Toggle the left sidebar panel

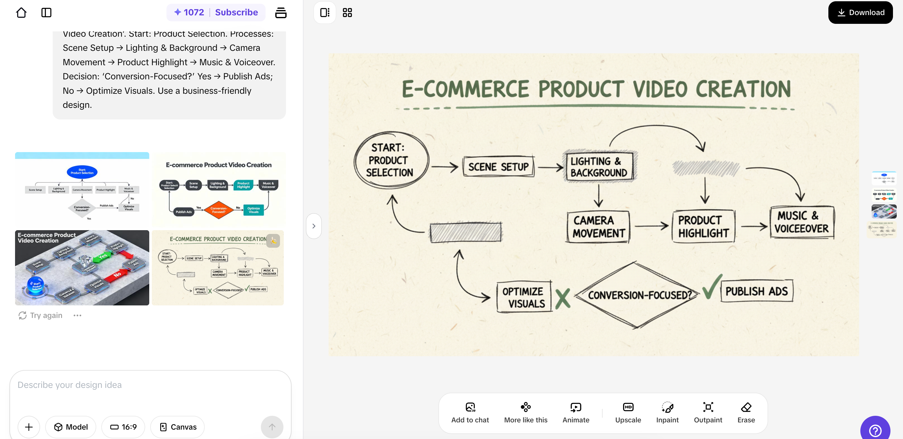pos(46,12)
